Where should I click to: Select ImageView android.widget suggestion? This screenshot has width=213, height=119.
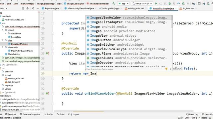pyautogui.click(x=128, y=35)
